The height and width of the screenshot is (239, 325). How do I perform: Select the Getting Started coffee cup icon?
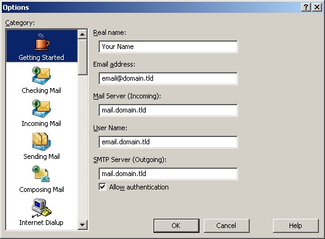click(42, 42)
